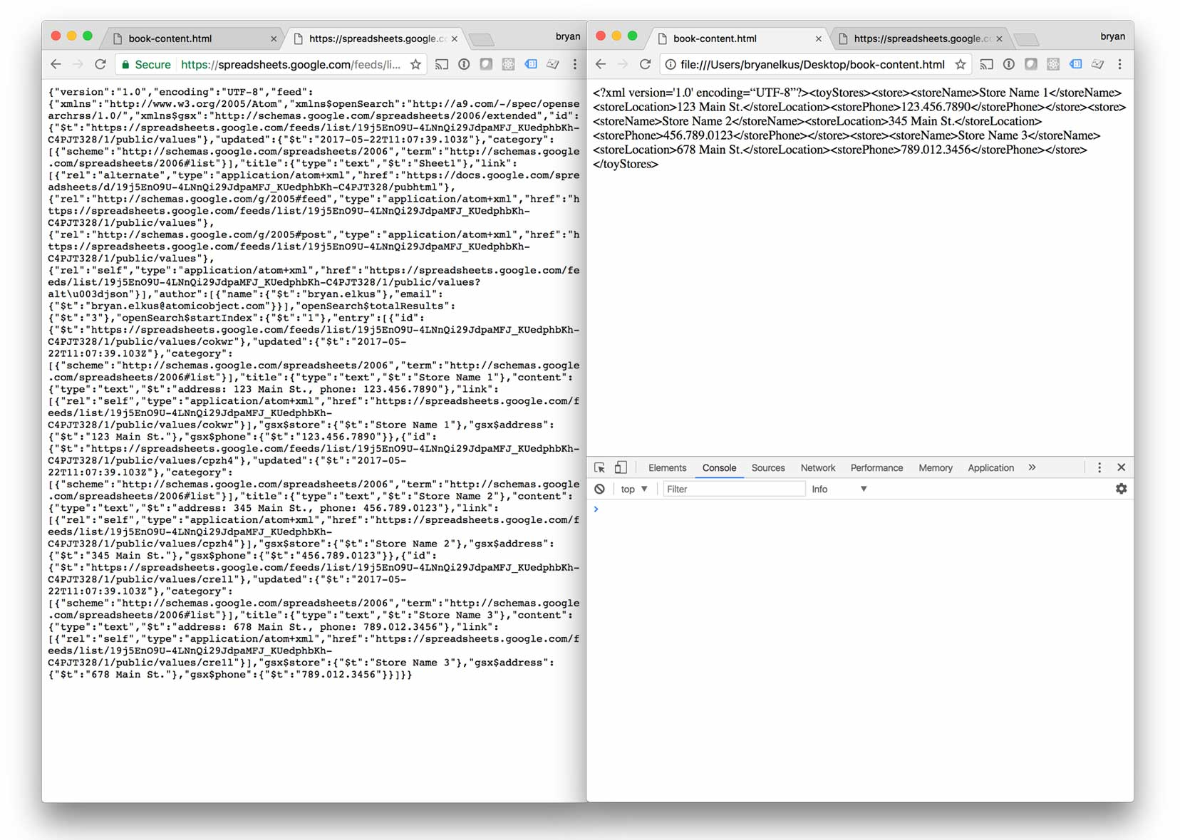Open the Chrome three-dot menu in right window
This screenshot has width=1180, height=840.
1119,65
